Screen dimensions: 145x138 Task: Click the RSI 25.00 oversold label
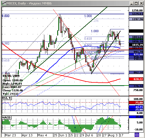tap(136, 110)
